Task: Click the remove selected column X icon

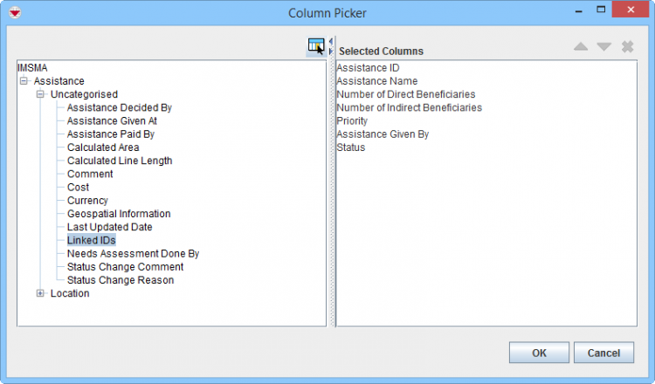Action: coord(627,46)
